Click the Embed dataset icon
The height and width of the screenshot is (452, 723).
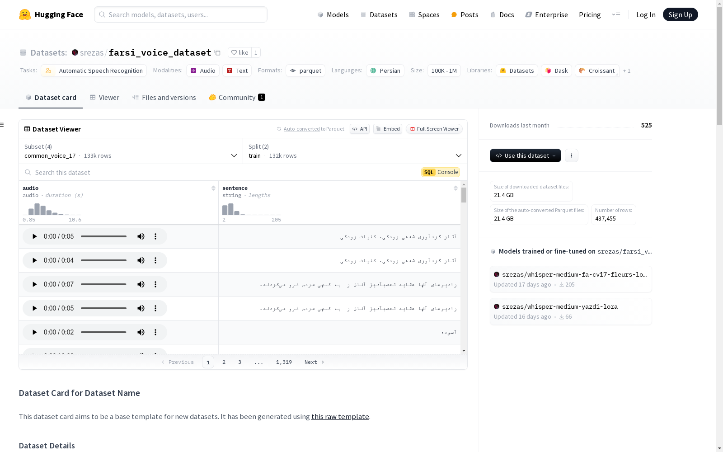(387, 129)
